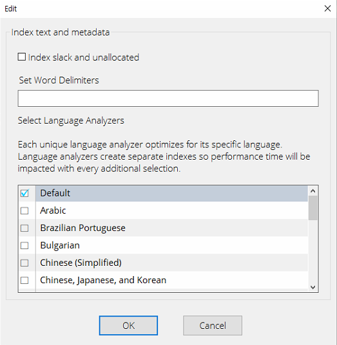337x345 pixels.
Task: Check the Bulgarian language analyzer
Action: tap(24, 245)
